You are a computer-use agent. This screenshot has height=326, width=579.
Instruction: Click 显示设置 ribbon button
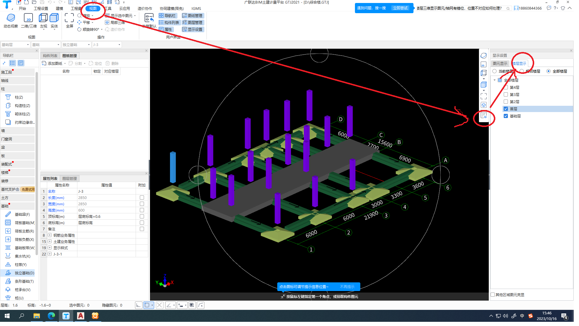click(192, 29)
